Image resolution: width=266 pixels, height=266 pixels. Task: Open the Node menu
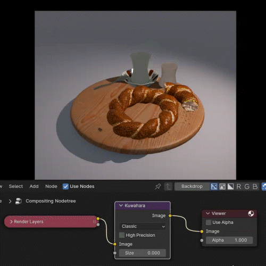pyautogui.click(x=51, y=186)
